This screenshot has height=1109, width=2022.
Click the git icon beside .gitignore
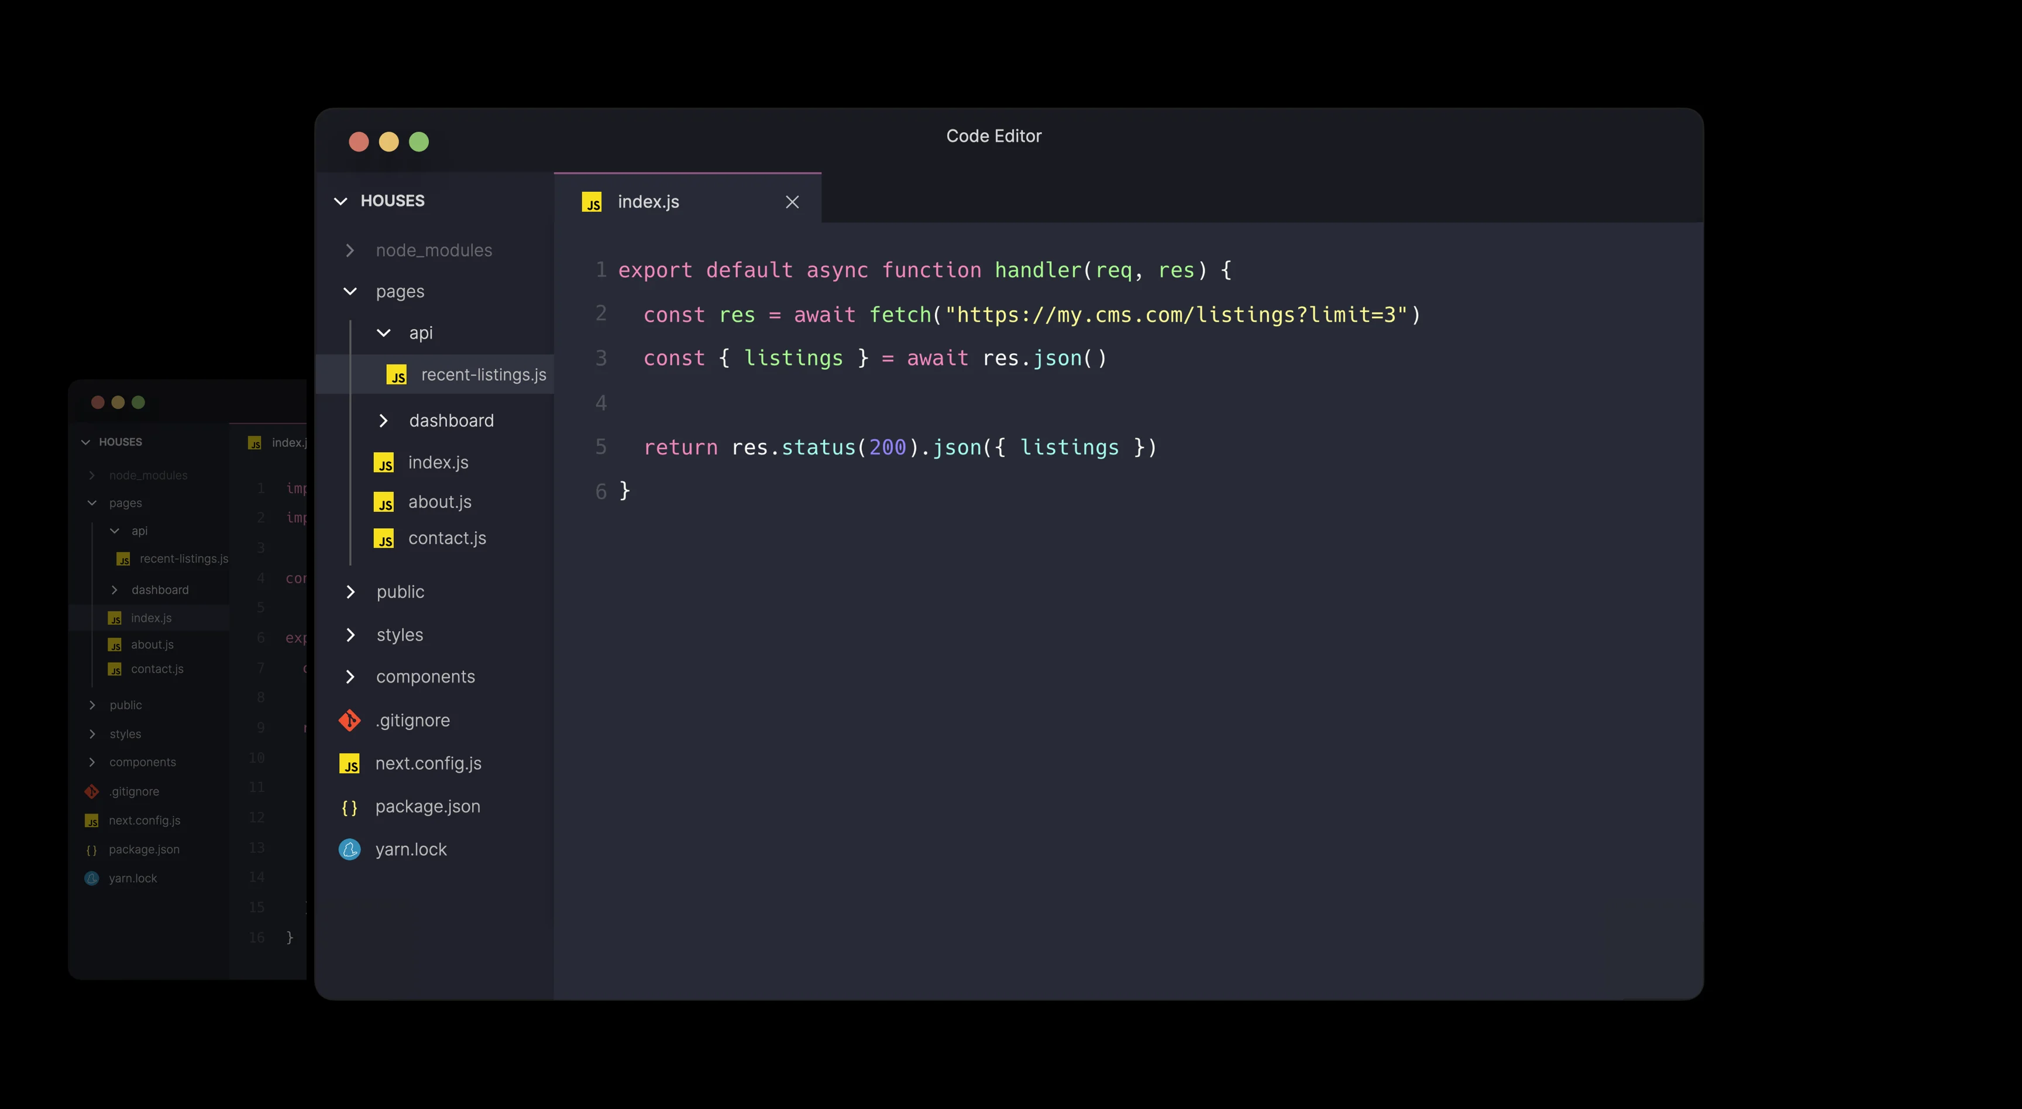[349, 721]
